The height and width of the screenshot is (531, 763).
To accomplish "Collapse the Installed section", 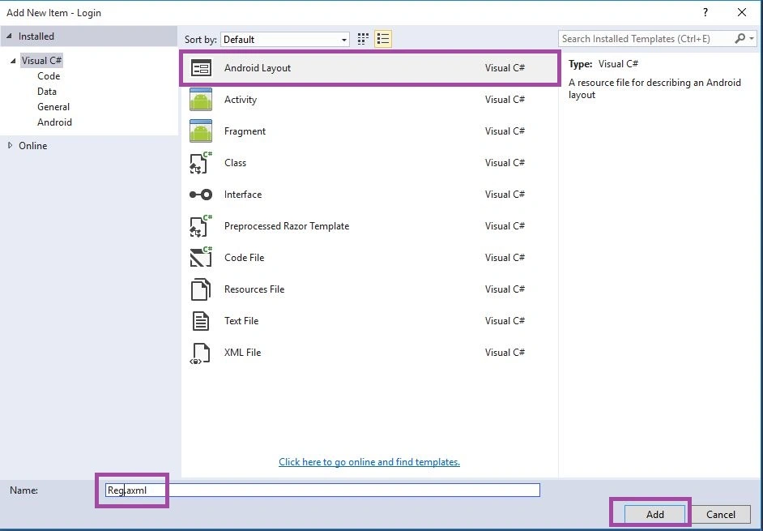I will tap(9, 36).
